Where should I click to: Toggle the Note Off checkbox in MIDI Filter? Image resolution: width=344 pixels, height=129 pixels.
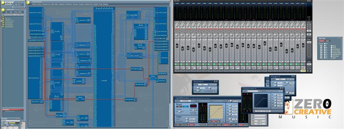(332, 47)
